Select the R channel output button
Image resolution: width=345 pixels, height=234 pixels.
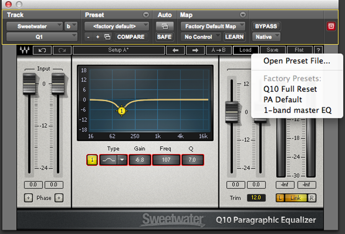pos(311,198)
